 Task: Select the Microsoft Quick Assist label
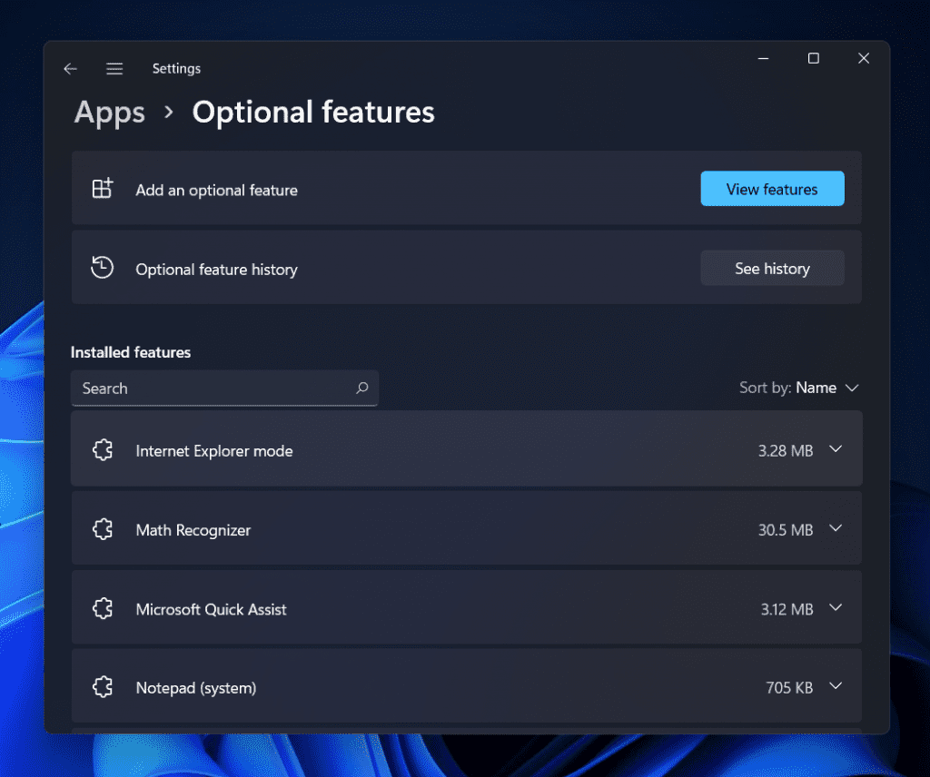pyautogui.click(x=211, y=609)
